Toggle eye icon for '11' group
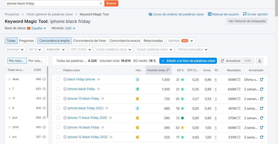 (x=44, y=98)
